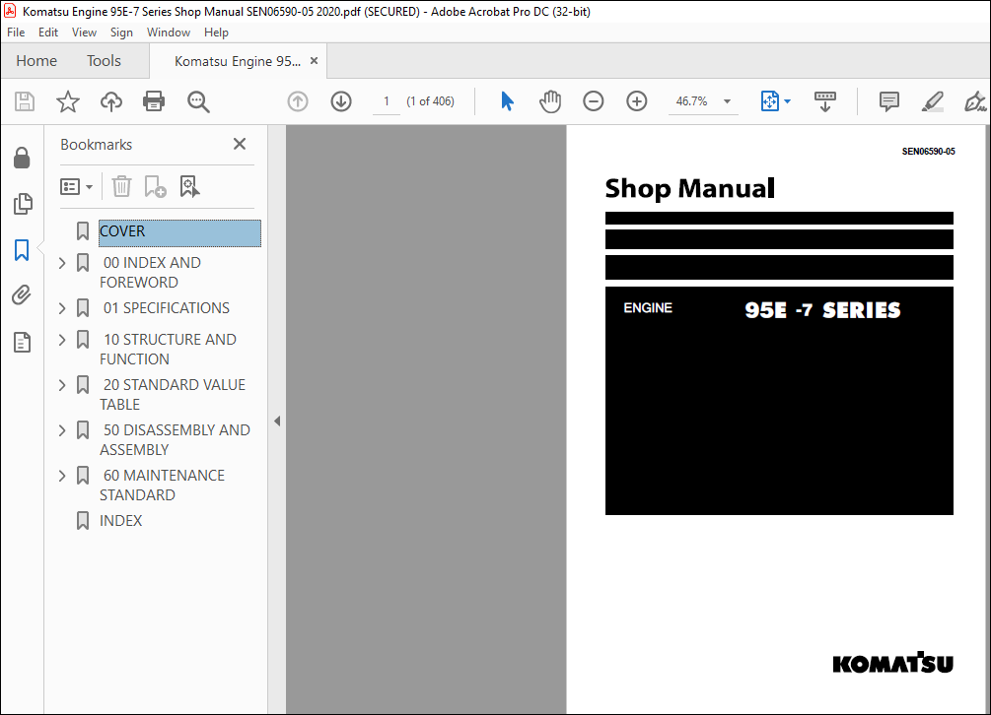Select the Highlight text tool

coord(932,101)
